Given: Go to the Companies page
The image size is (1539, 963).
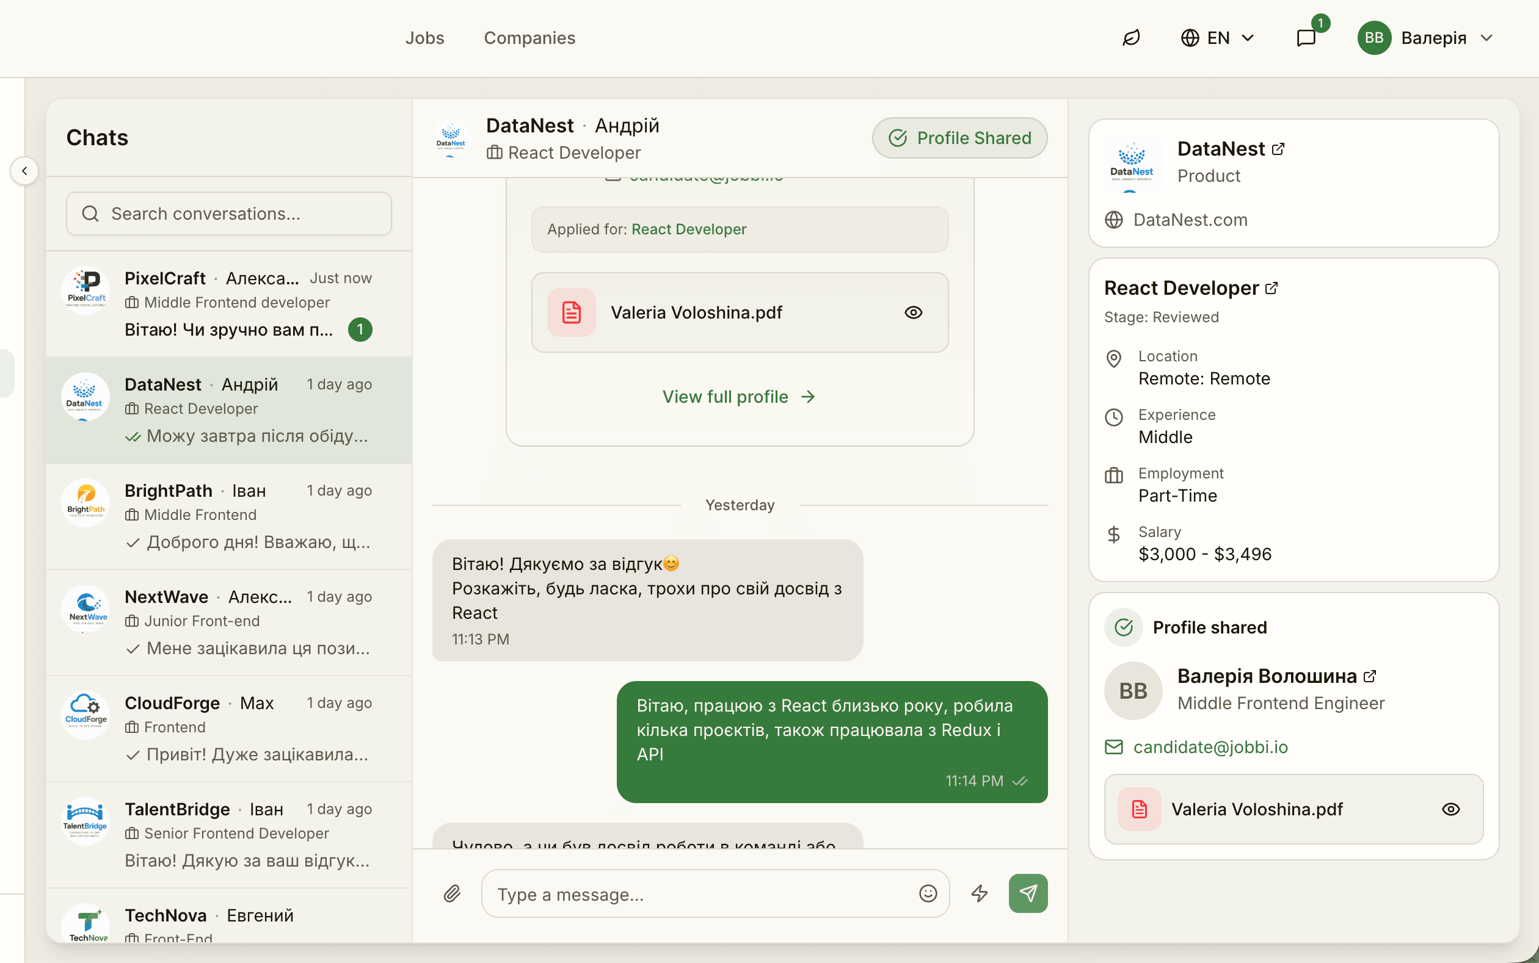Looking at the screenshot, I should (x=529, y=38).
